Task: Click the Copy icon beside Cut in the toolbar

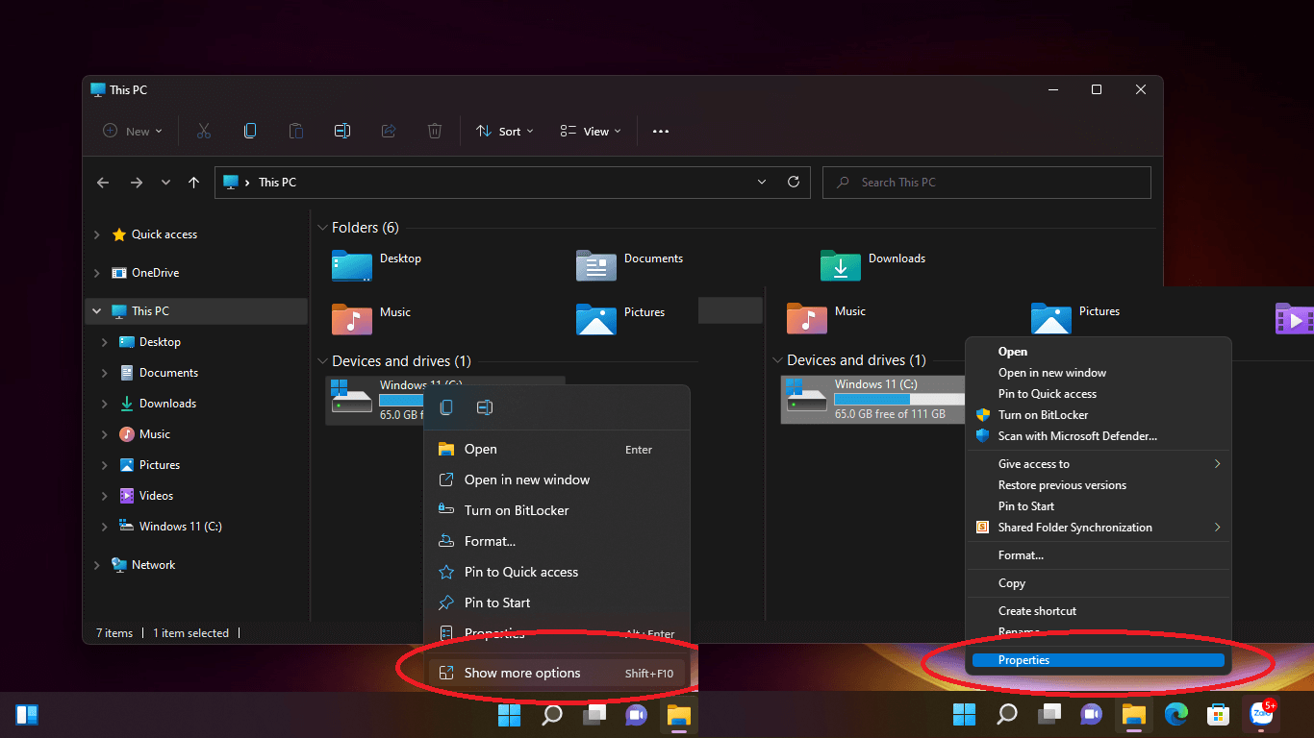Action: point(250,132)
